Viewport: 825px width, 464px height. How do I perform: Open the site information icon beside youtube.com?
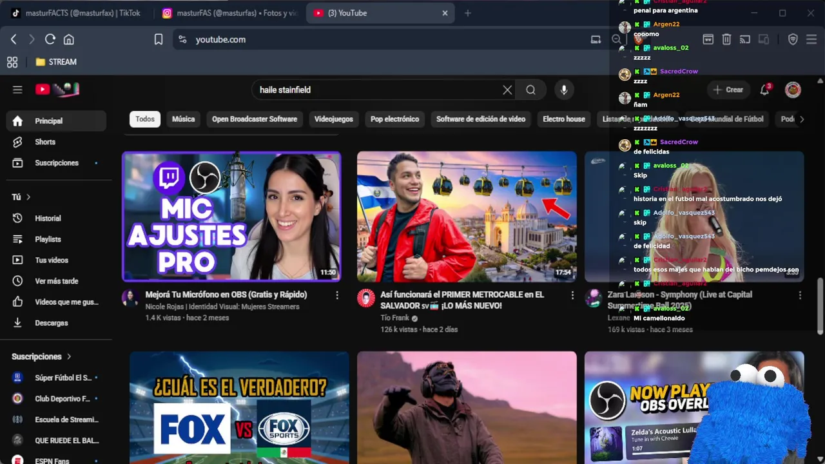tap(182, 39)
